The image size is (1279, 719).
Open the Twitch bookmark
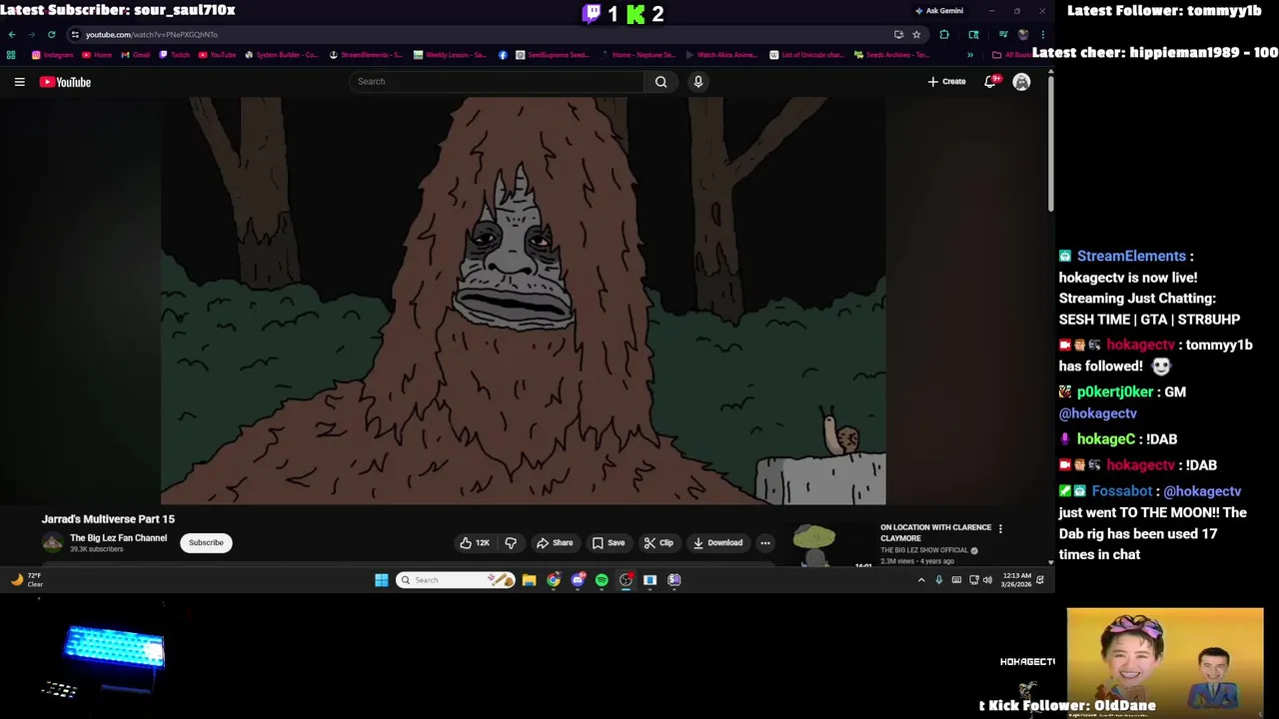click(175, 55)
